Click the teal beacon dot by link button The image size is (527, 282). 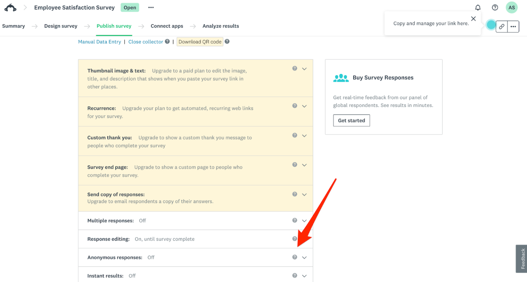pos(491,25)
